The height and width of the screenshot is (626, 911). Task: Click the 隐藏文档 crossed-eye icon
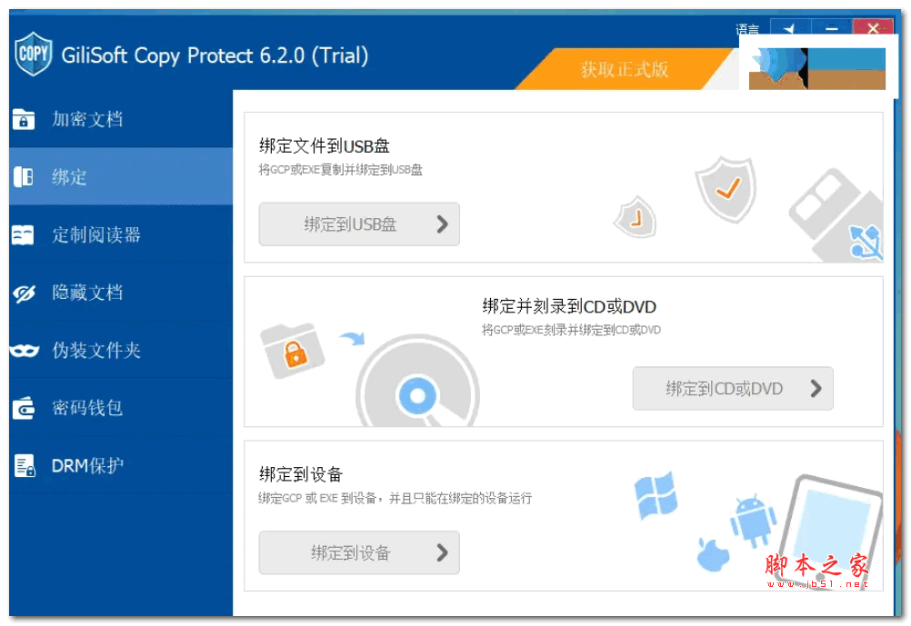[x=24, y=293]
